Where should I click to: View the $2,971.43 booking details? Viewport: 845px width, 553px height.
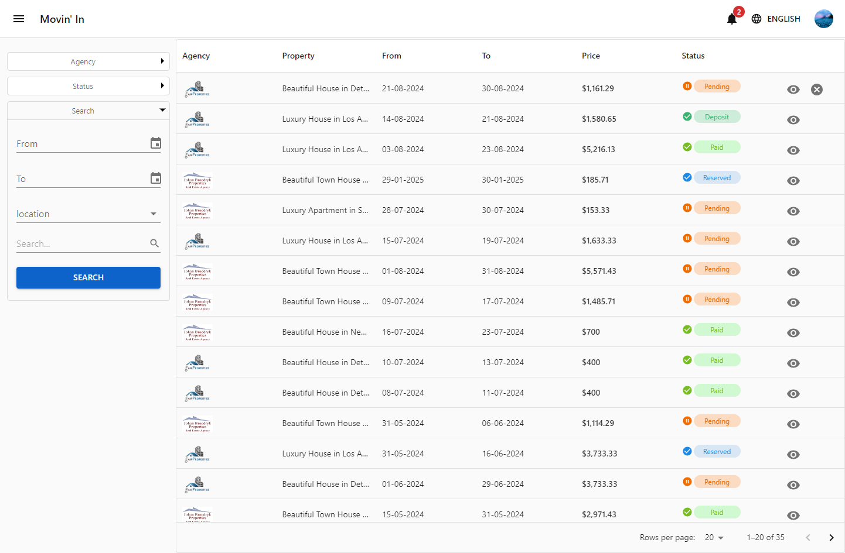pyautogui.click(x=793, y=515)
